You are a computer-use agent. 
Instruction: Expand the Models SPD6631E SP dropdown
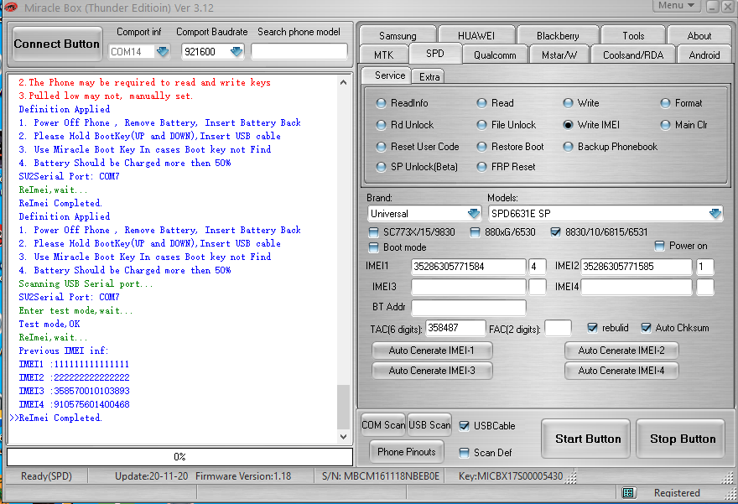(715, 214)
